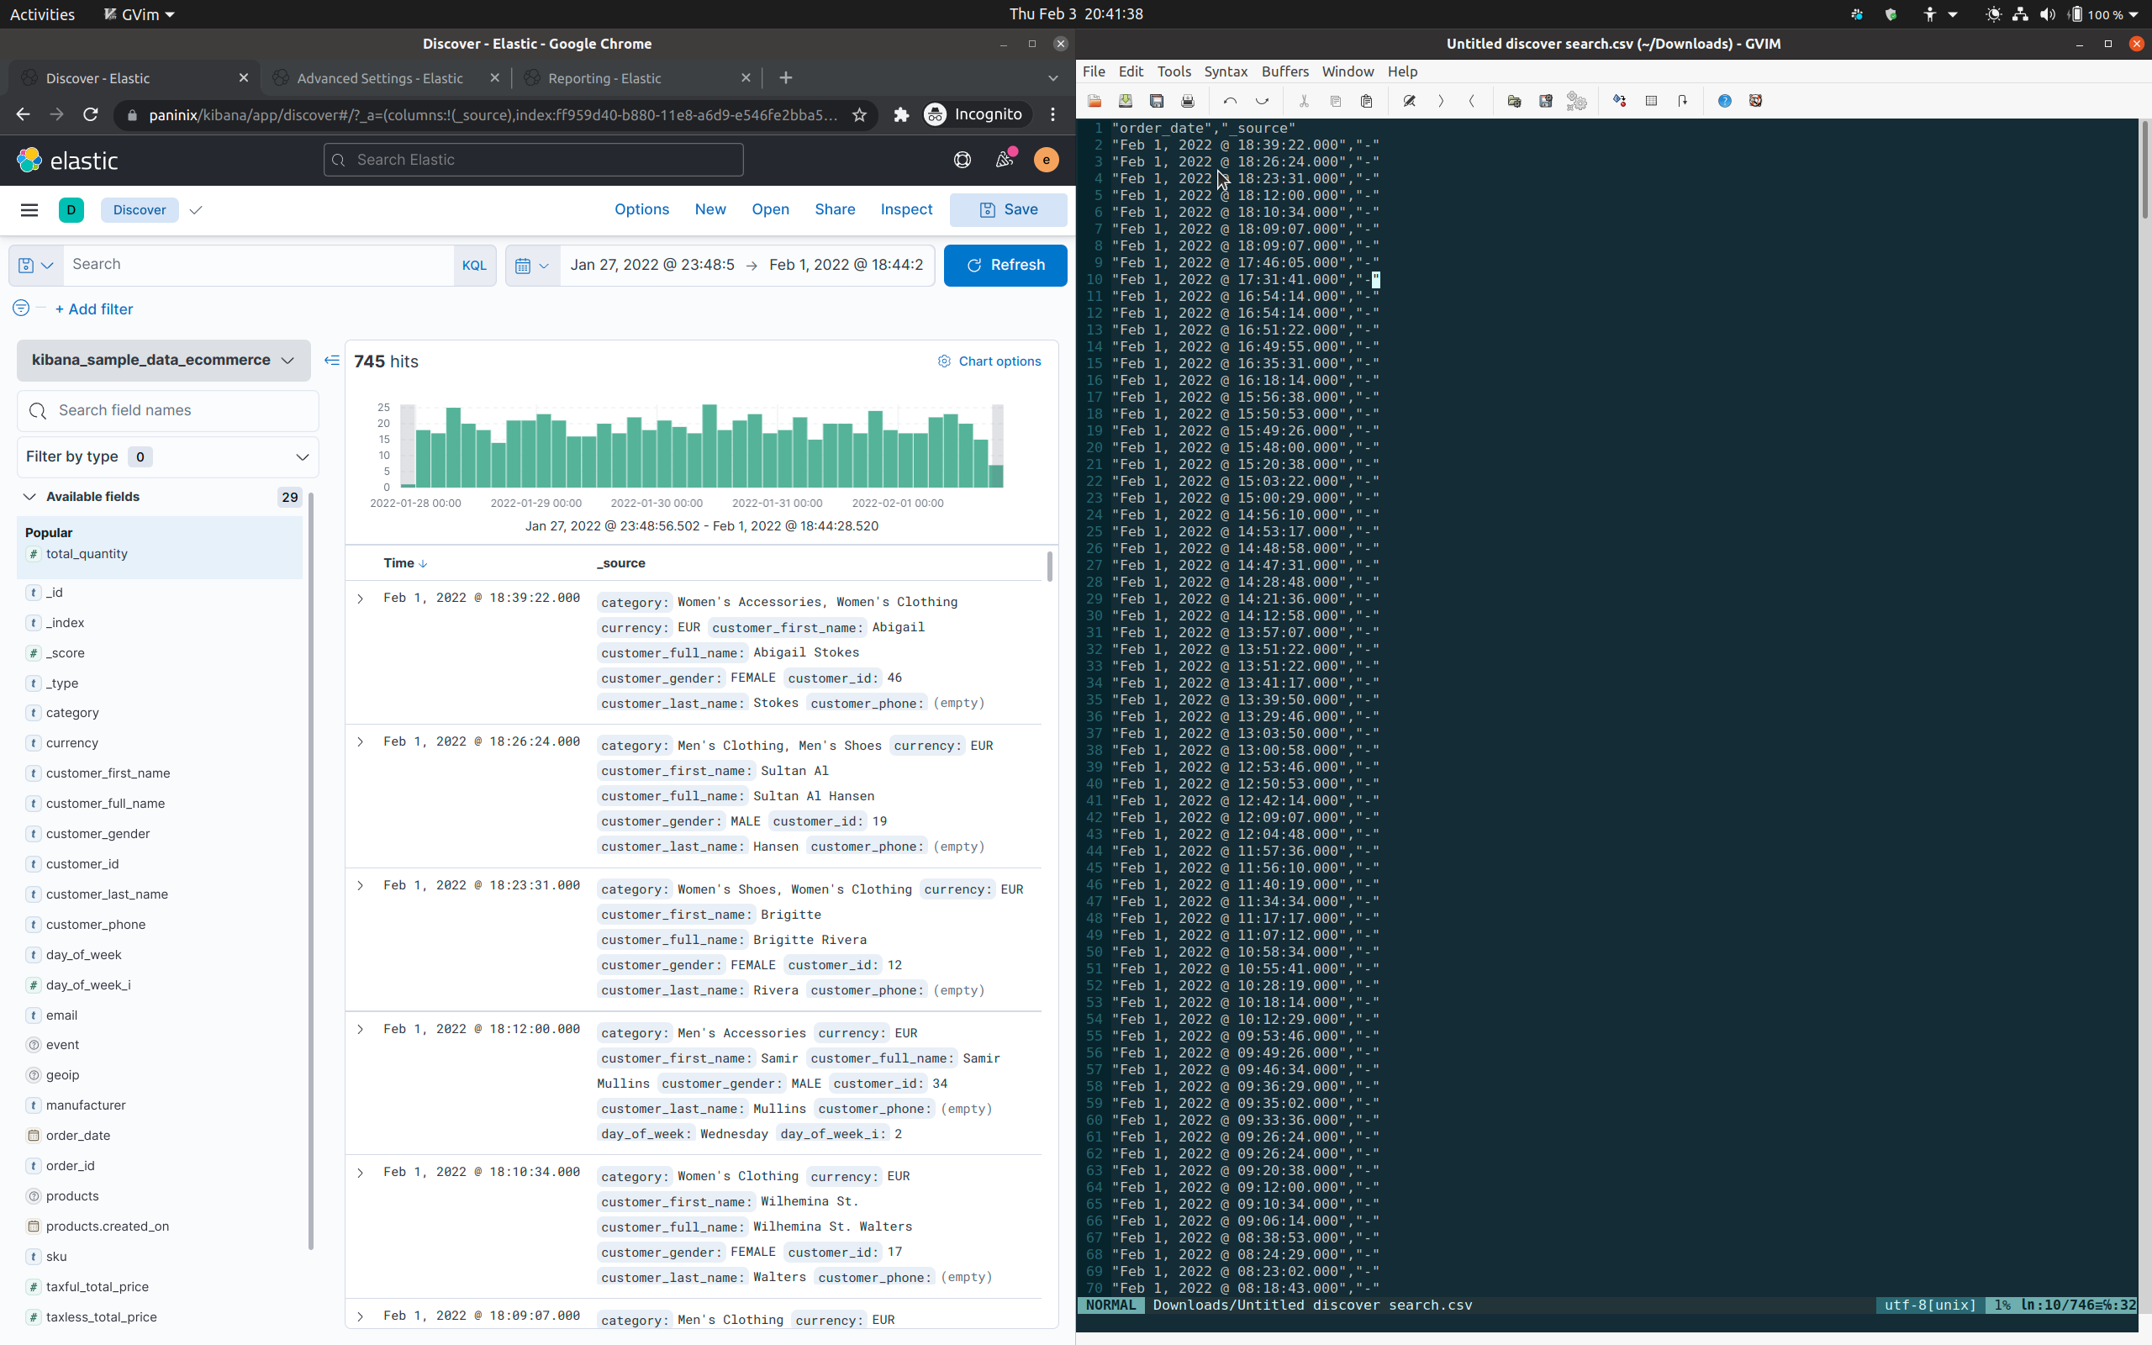Open the Syntax menu in GVim
This screenshot has width=2152, height=1345.
pyautogui.click(x=1226, y=71)
